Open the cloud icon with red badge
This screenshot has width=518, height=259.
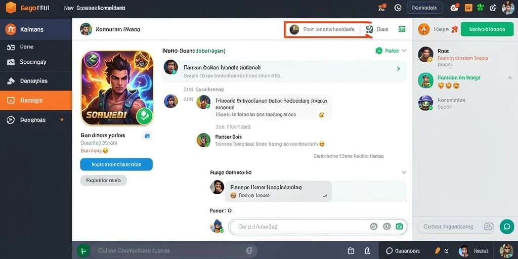(455, 7)
